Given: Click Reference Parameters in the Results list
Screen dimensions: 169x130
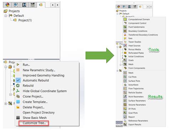Looking at the screenshot, I should coord(138,121).
